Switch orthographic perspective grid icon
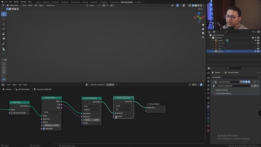The width and height of the screenshot is (261, 147). [203, 37]
